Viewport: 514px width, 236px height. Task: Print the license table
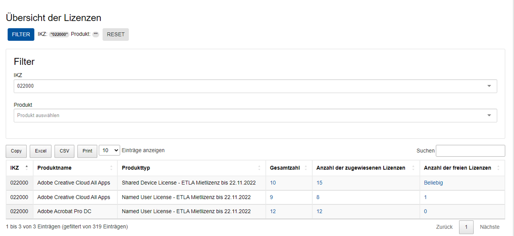coord(87,151)
